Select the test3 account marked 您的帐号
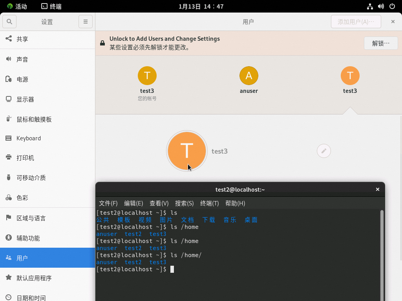Screen dimensions: 402x301 pos(147,76)
